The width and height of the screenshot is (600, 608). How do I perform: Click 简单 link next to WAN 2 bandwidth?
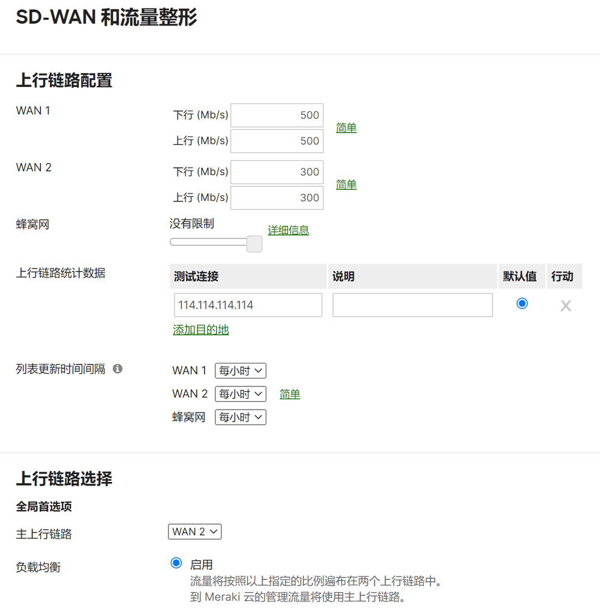pos(347,184)
